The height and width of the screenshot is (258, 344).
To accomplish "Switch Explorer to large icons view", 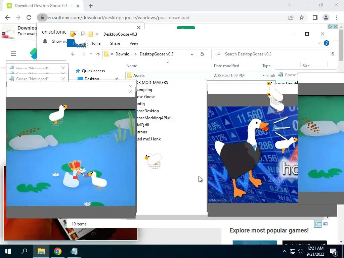I will (325, 224).
